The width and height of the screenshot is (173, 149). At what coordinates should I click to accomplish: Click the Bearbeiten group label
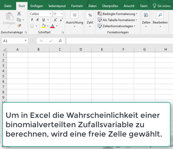coord(160,23)
